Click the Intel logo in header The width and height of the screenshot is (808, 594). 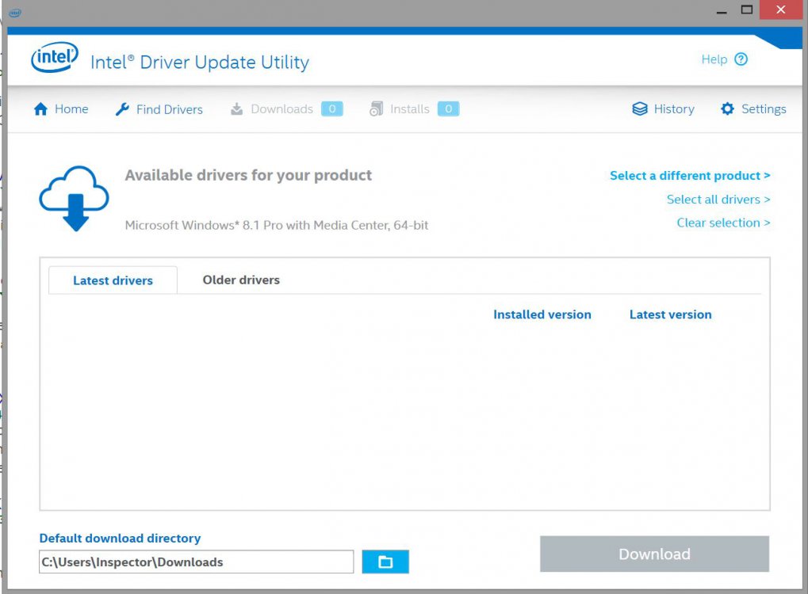(x=55, y=56)
